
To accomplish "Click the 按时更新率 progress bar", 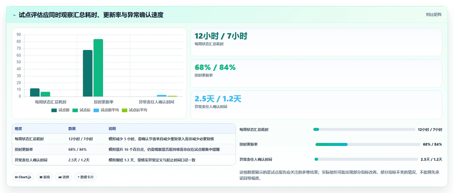I will click(368, 144).
